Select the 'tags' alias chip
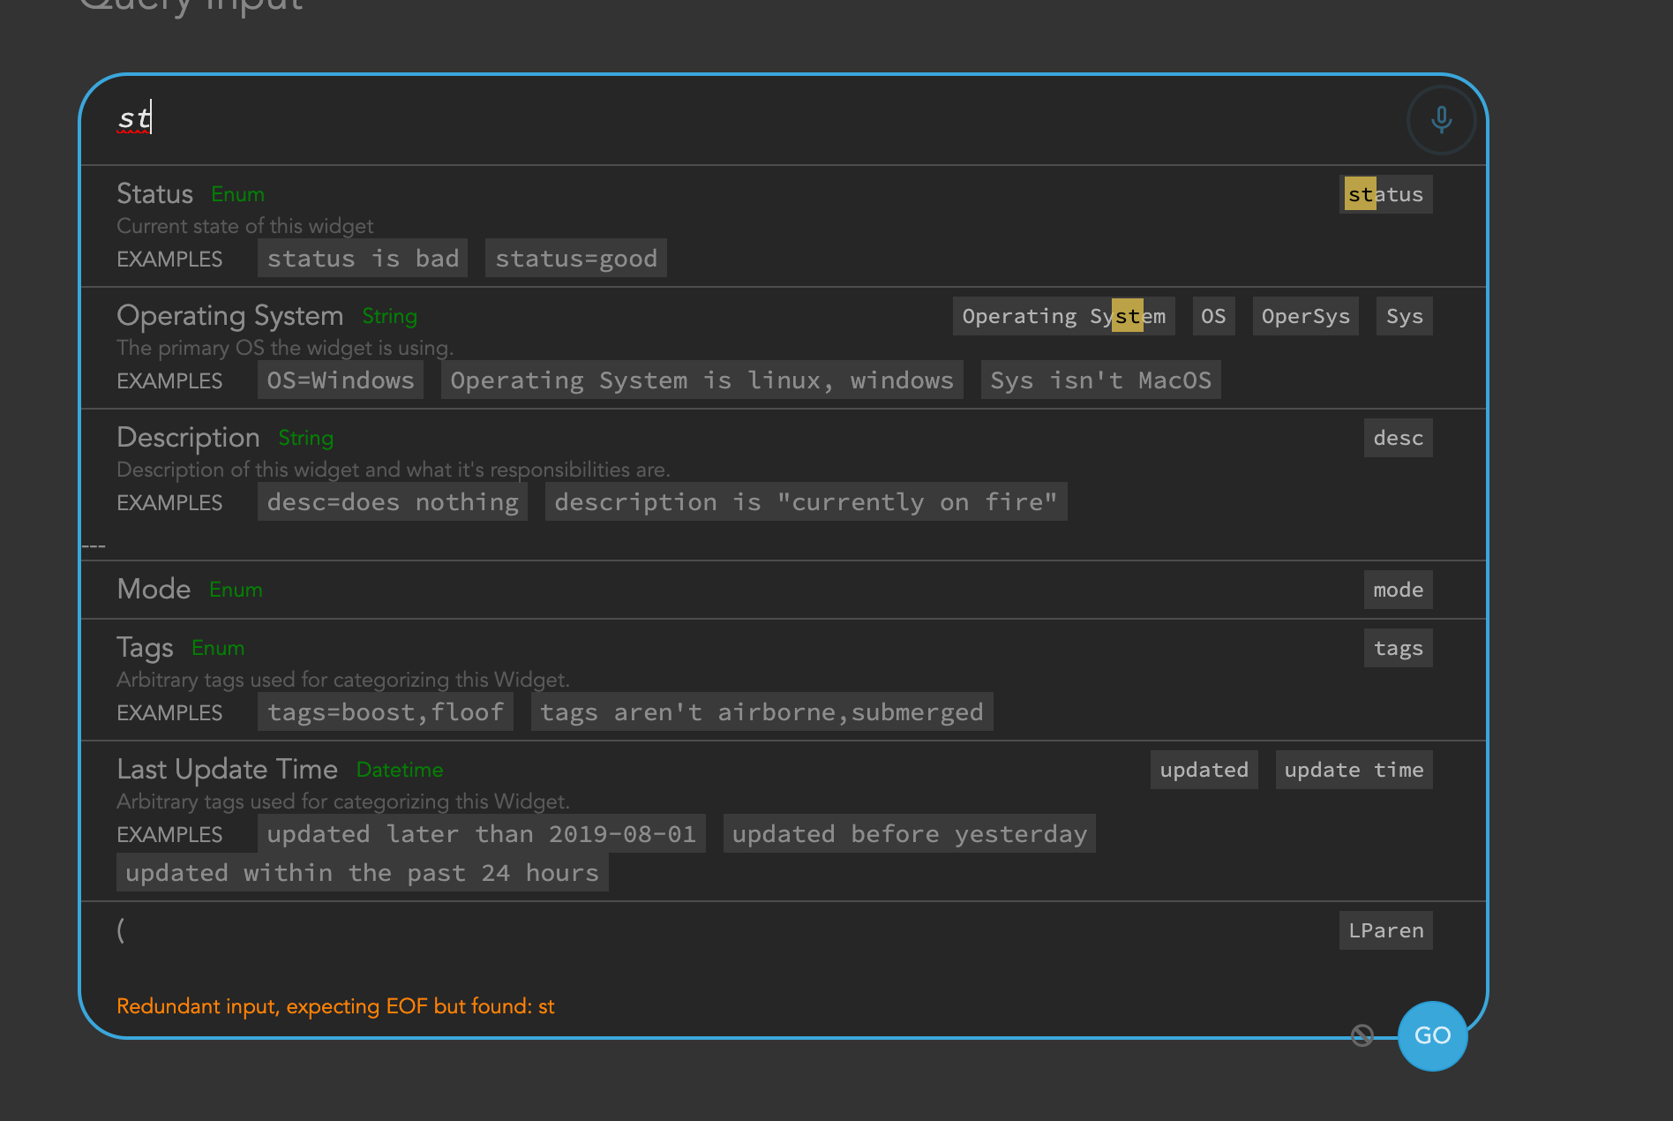Viewport: 1673px width, 1121px height. coord(1398,648)
